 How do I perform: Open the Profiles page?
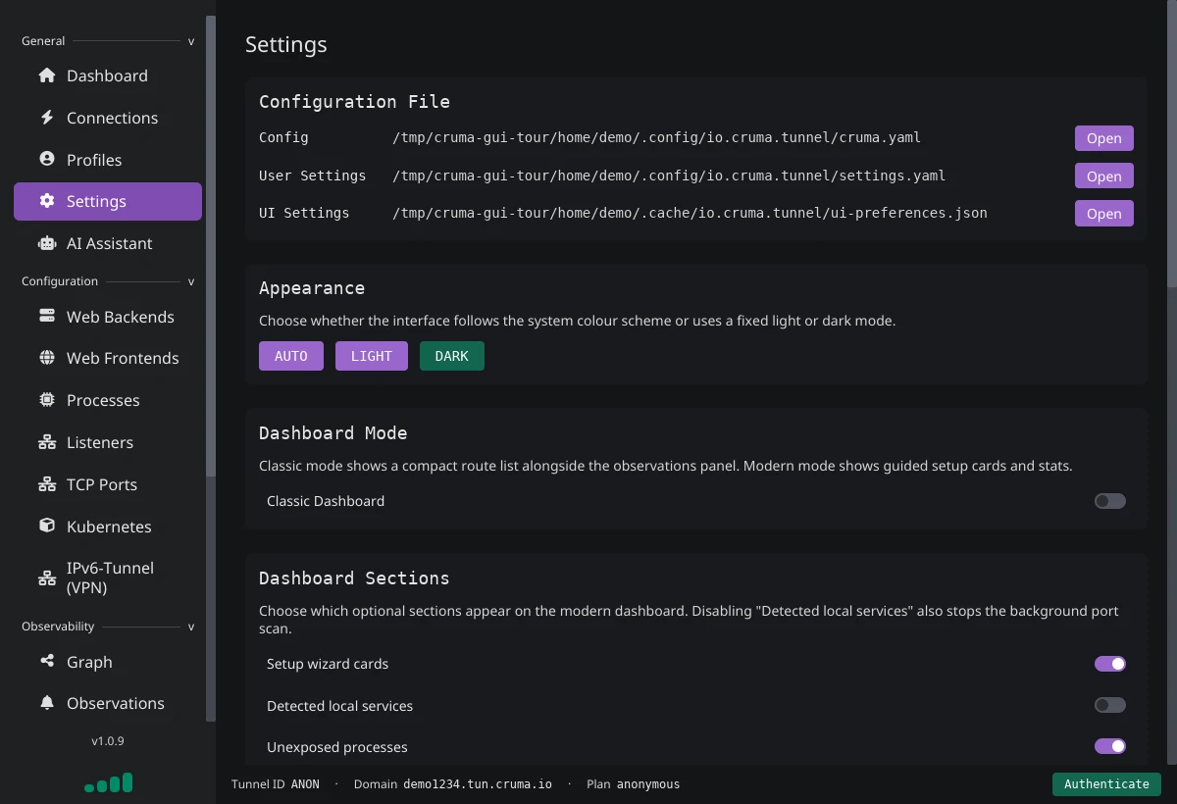pos(108,159)
